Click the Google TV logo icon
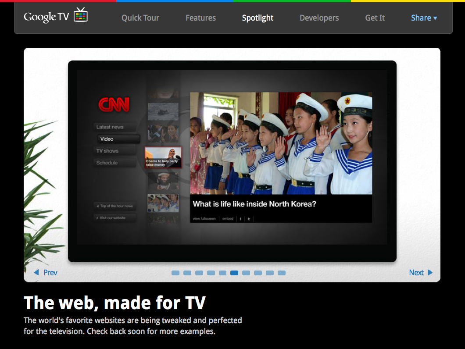The height and width of the screenshot is (349, 465). click(x=81, y=15)
